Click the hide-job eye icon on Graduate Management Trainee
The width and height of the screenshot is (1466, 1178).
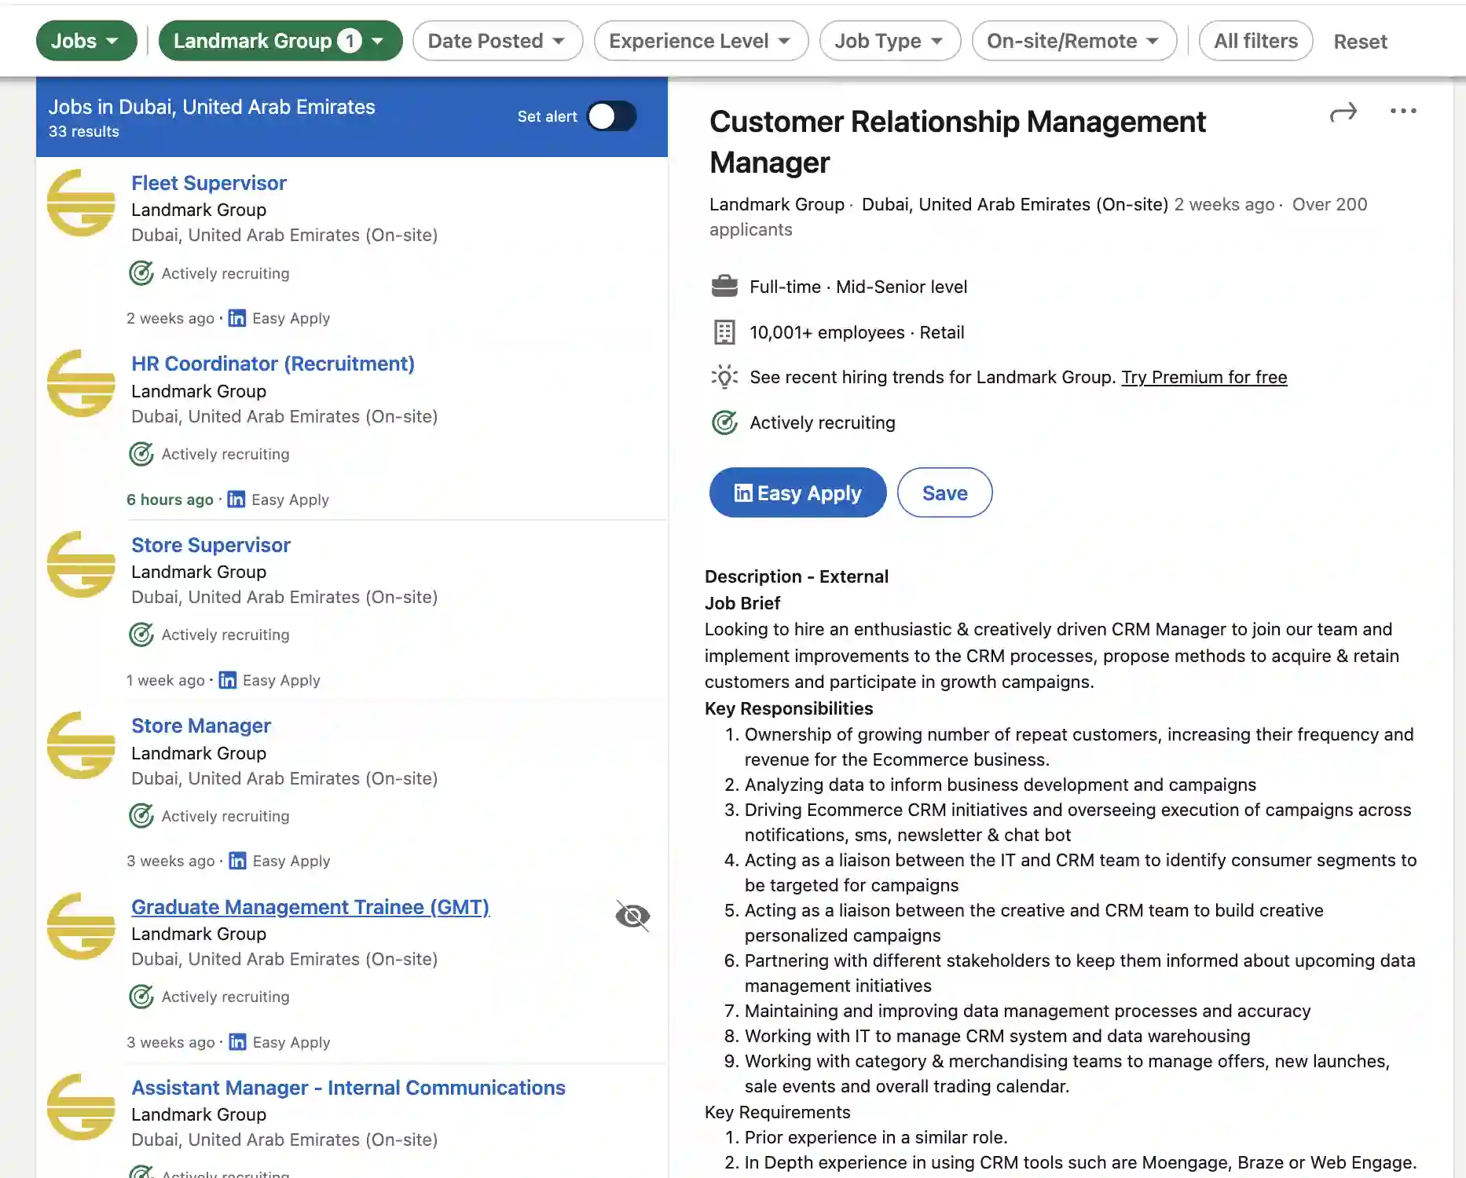632,916
